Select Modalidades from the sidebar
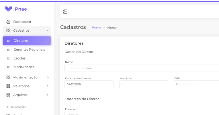This screenshot has width=219, height=115. [24, 67]
